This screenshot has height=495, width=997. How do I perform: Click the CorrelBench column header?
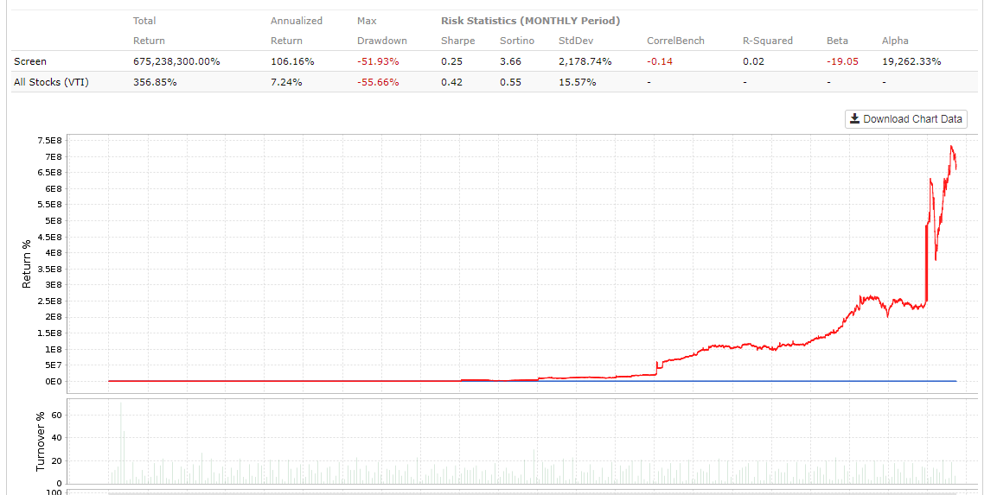pos(675,41)
